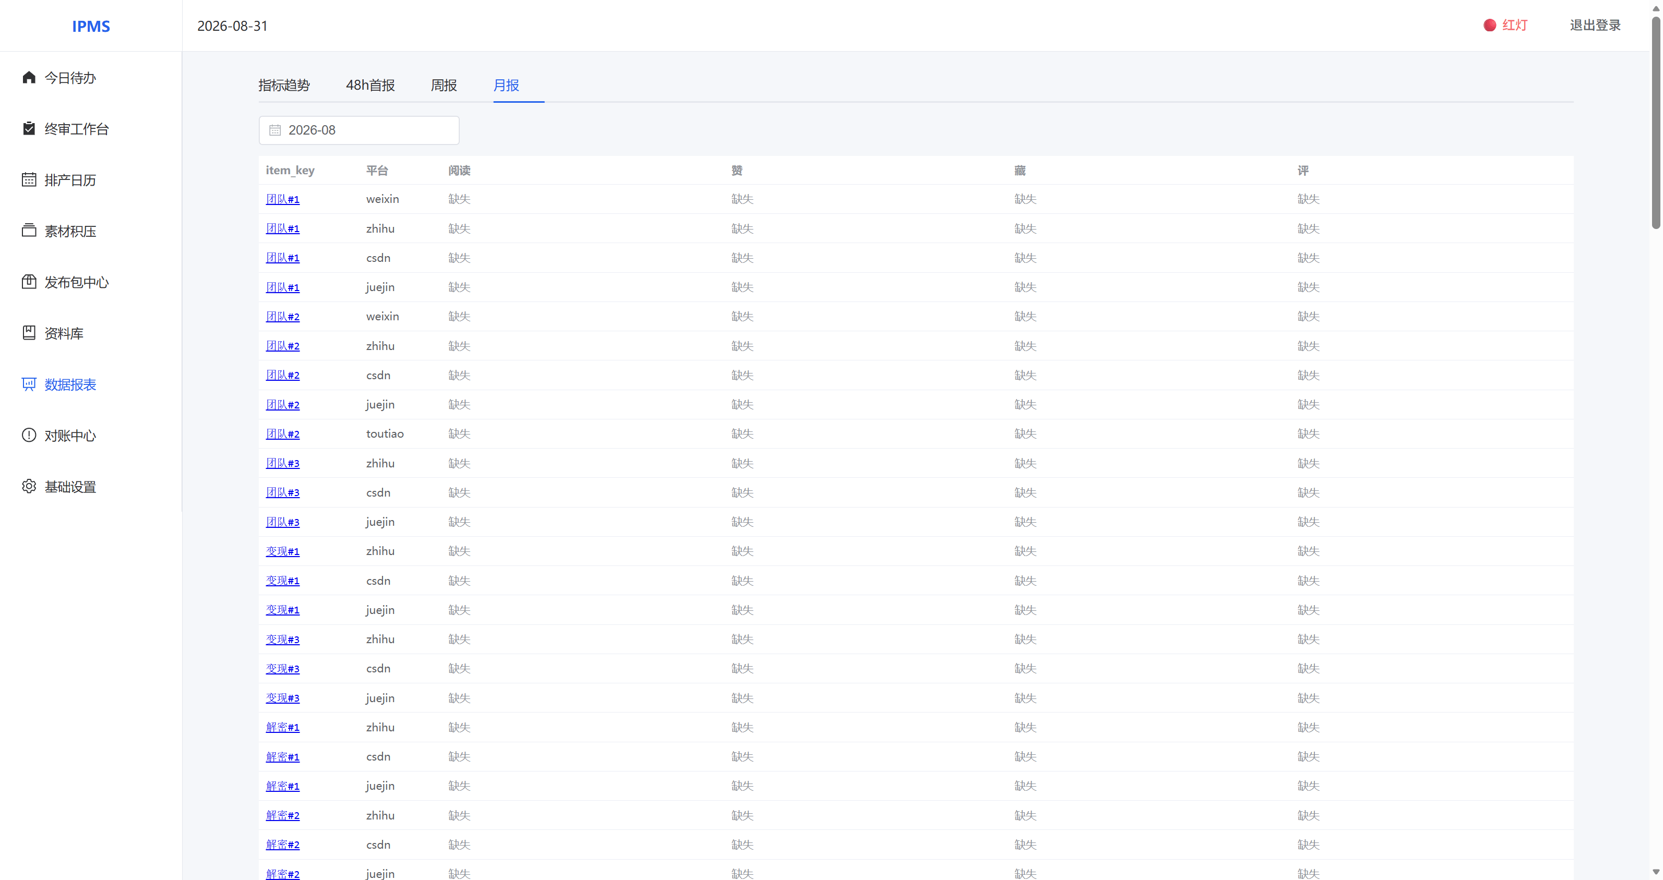Click the 终审工作台 clipboard icon
1663x880 pixels.
pyautogui.click(x=28, y=128)
